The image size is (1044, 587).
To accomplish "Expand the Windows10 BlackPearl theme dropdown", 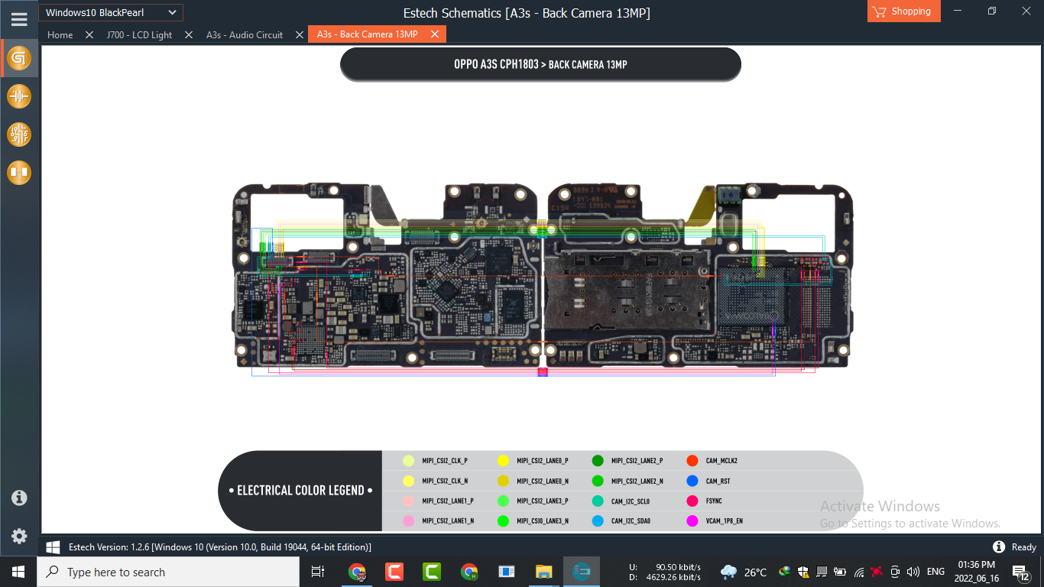I will 111,12.
